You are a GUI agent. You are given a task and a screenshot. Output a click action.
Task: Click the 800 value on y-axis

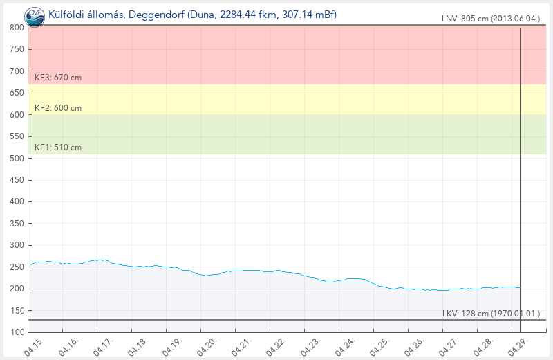pyautogui.click(x=17, y=28)
